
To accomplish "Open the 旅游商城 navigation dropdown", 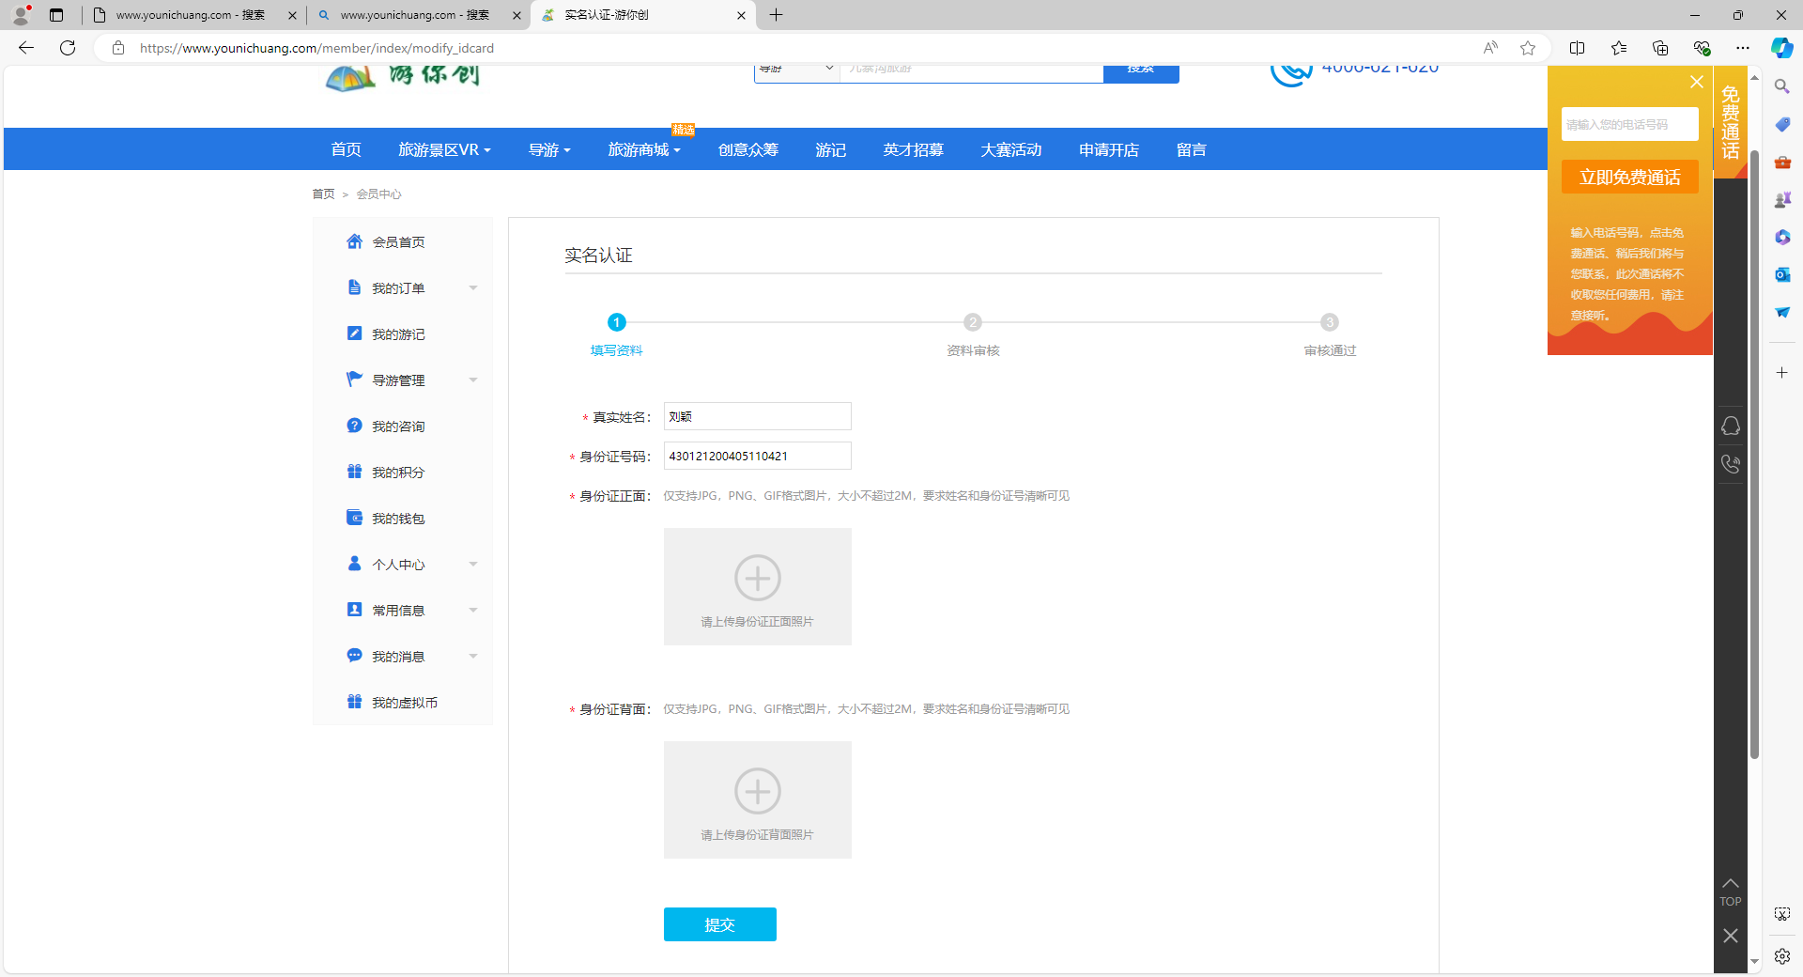I will 643,149.
